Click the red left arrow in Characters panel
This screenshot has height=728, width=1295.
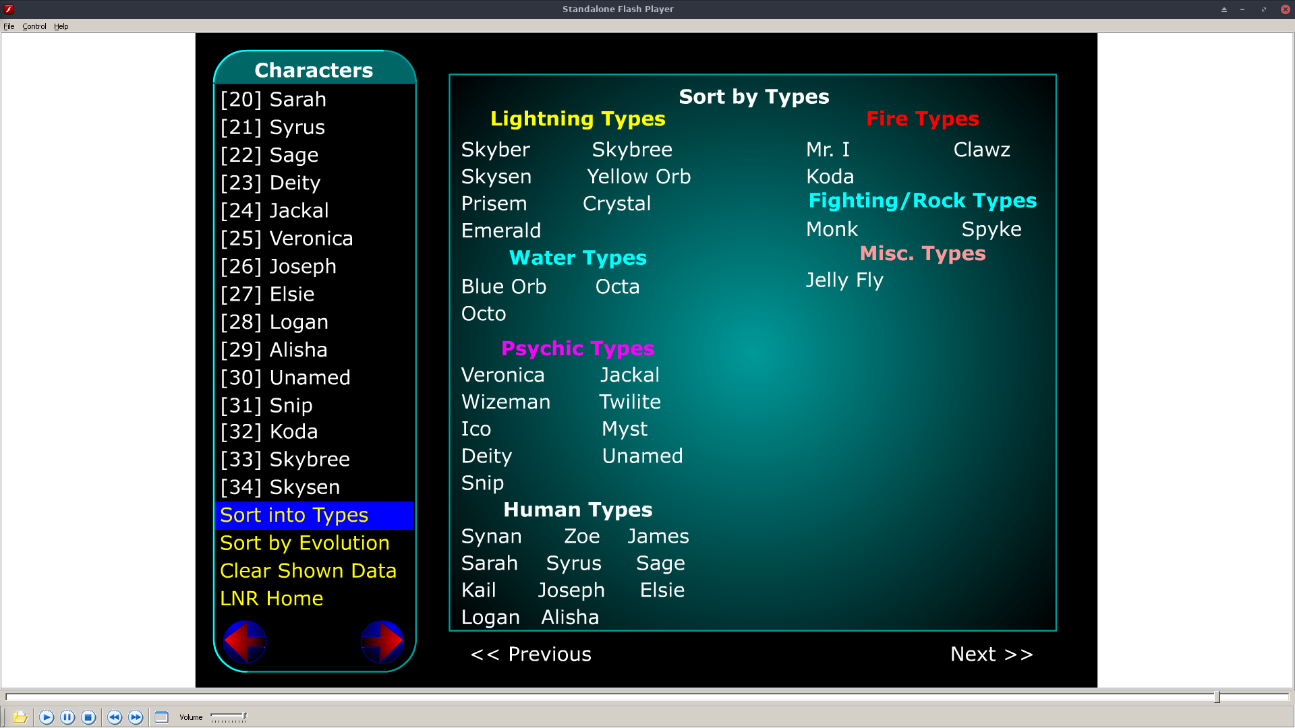pos(245,642)
